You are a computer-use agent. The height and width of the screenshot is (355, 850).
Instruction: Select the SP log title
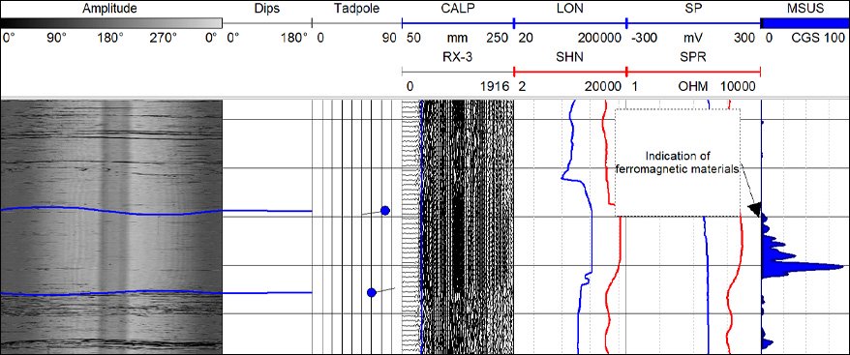[693, 9]
